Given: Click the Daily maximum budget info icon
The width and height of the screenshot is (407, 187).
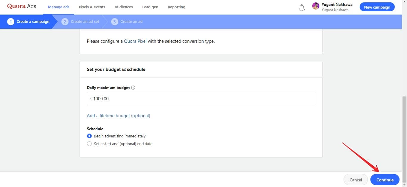Looking at the screenshot, I should pos(133,88).
